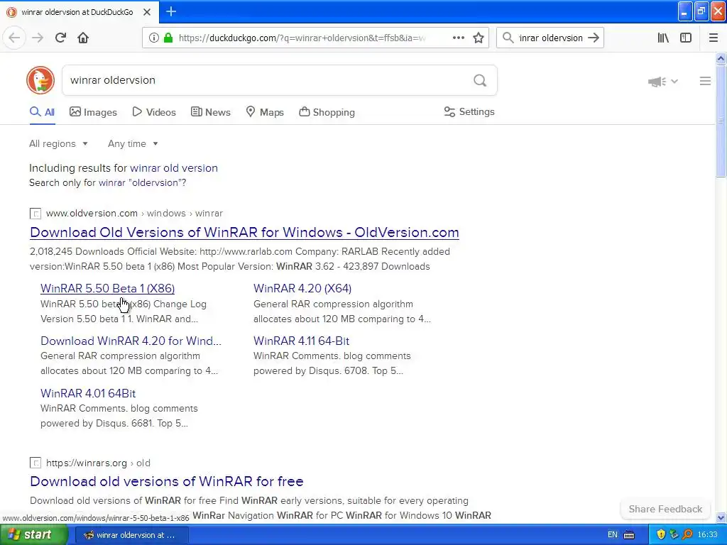Screen dimensions: 727x545
Task: Open WinRAR 4.20 (X64) link
Action: (302, 288)
